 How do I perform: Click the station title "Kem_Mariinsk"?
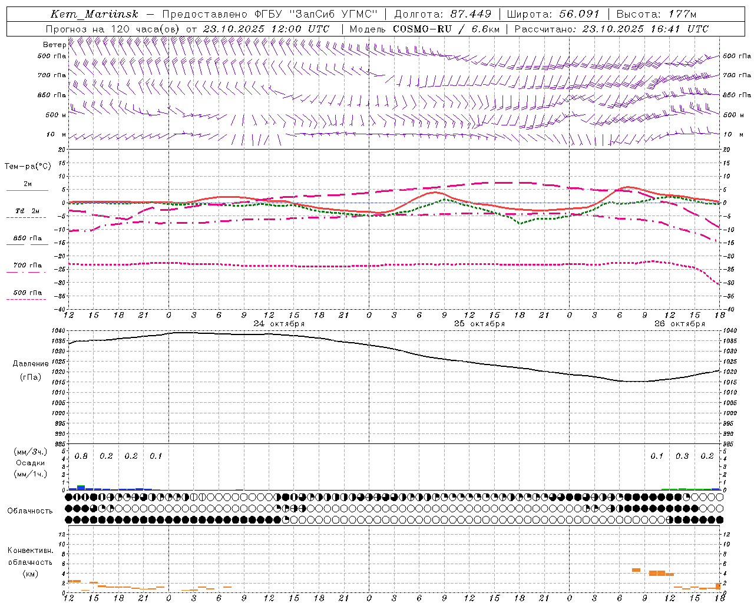(x=95, y=14)
